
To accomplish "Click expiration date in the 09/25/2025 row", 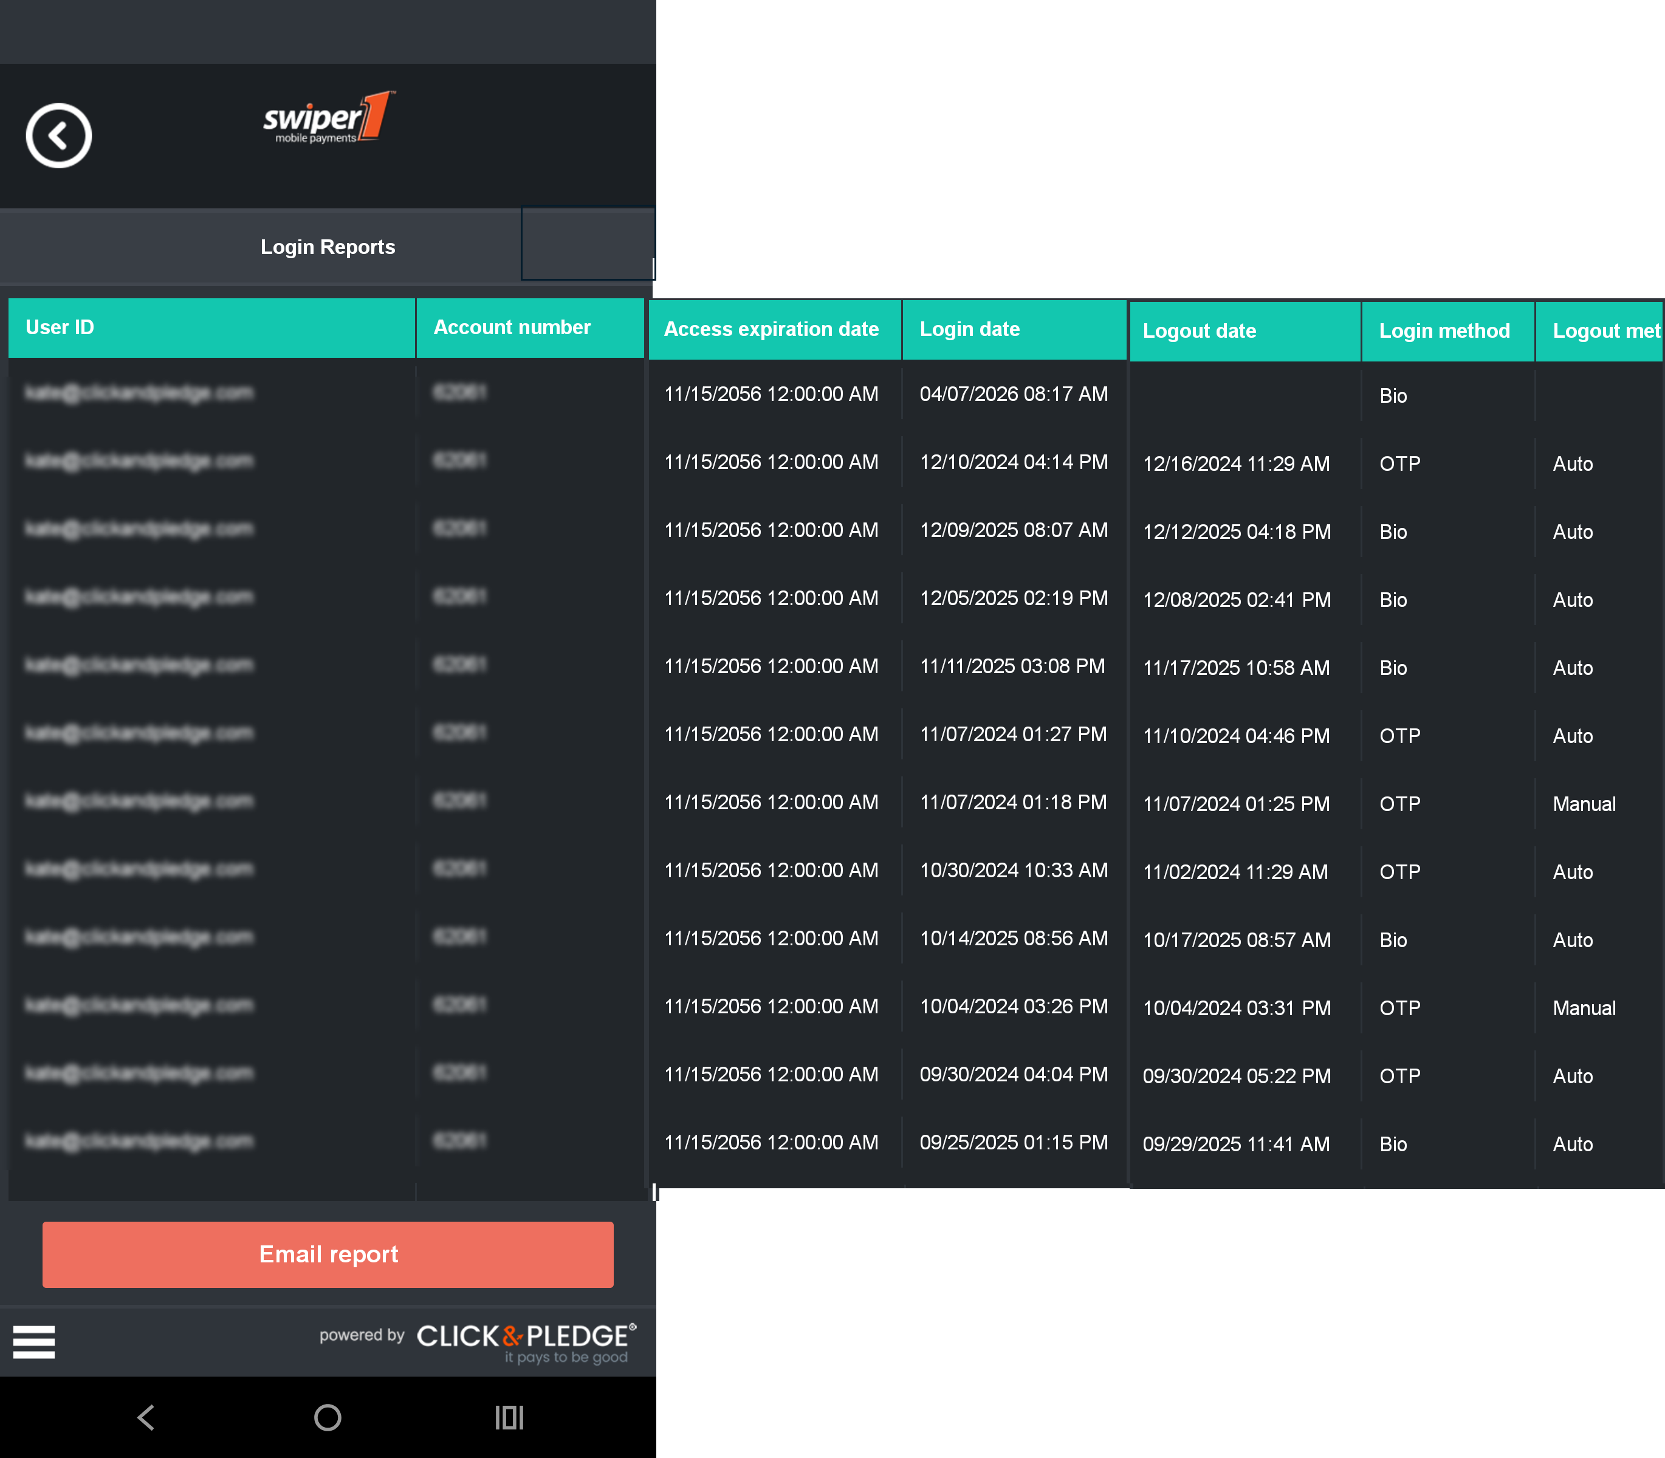I will pos(771,1142).
